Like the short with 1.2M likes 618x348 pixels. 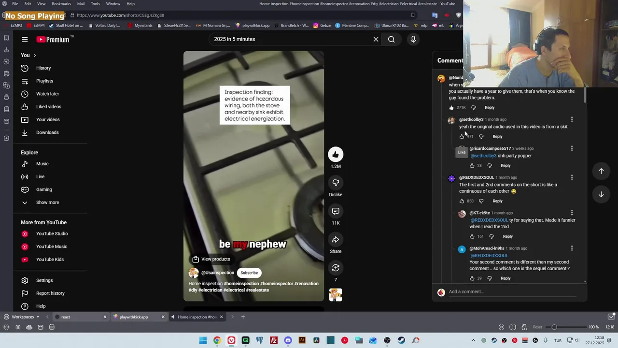tap(336, 155)
